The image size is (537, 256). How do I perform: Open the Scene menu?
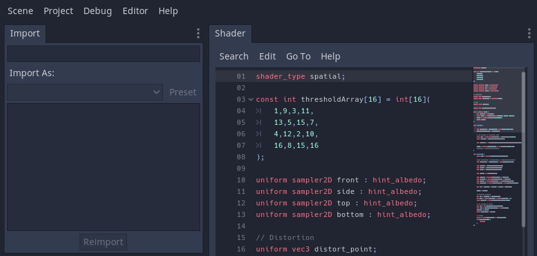[20, 11]
